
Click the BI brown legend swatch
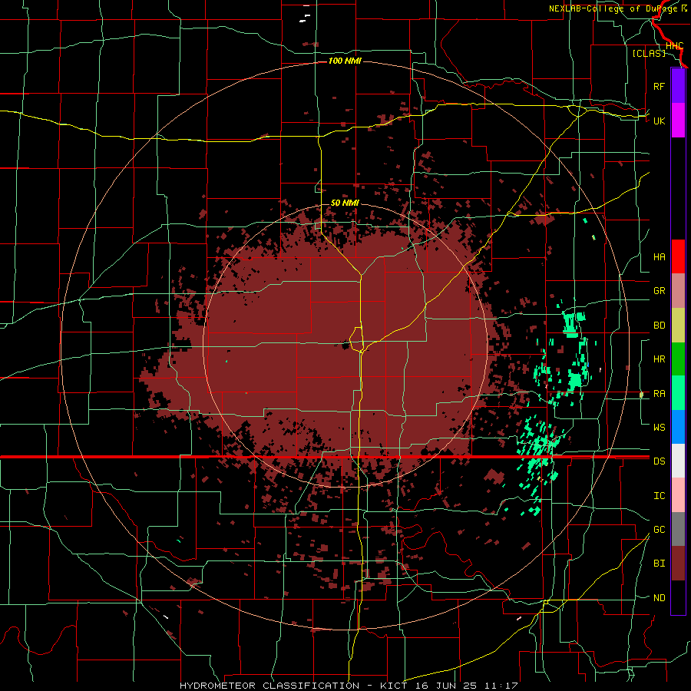[x=678, y=564]
